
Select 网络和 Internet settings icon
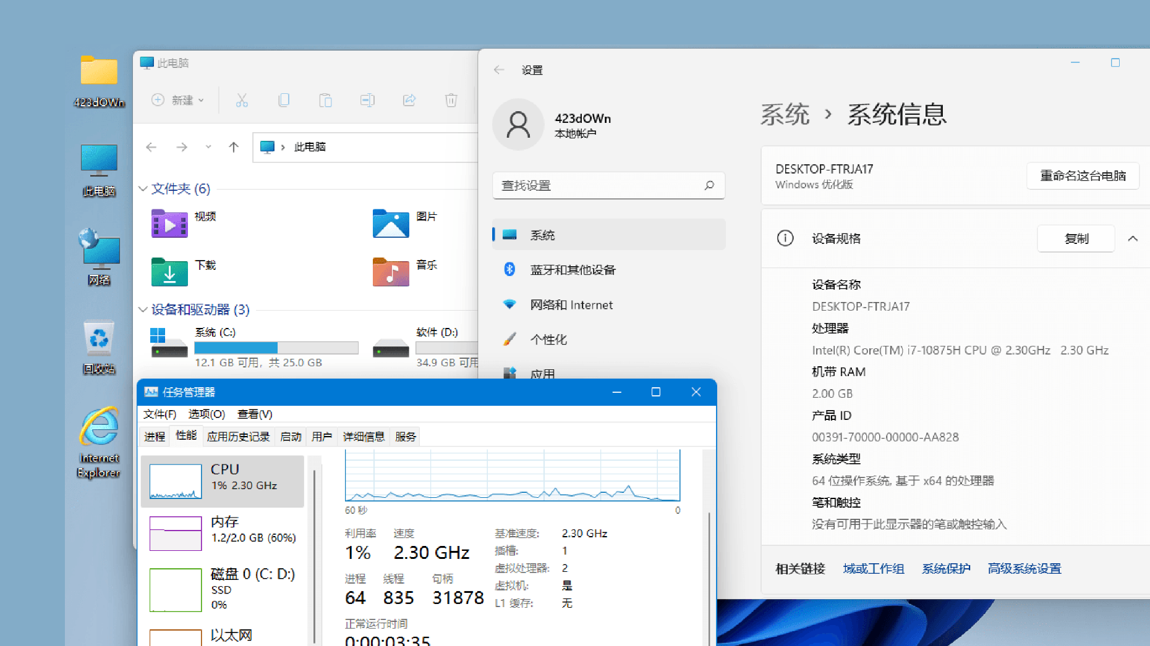[x=508, y=304]
